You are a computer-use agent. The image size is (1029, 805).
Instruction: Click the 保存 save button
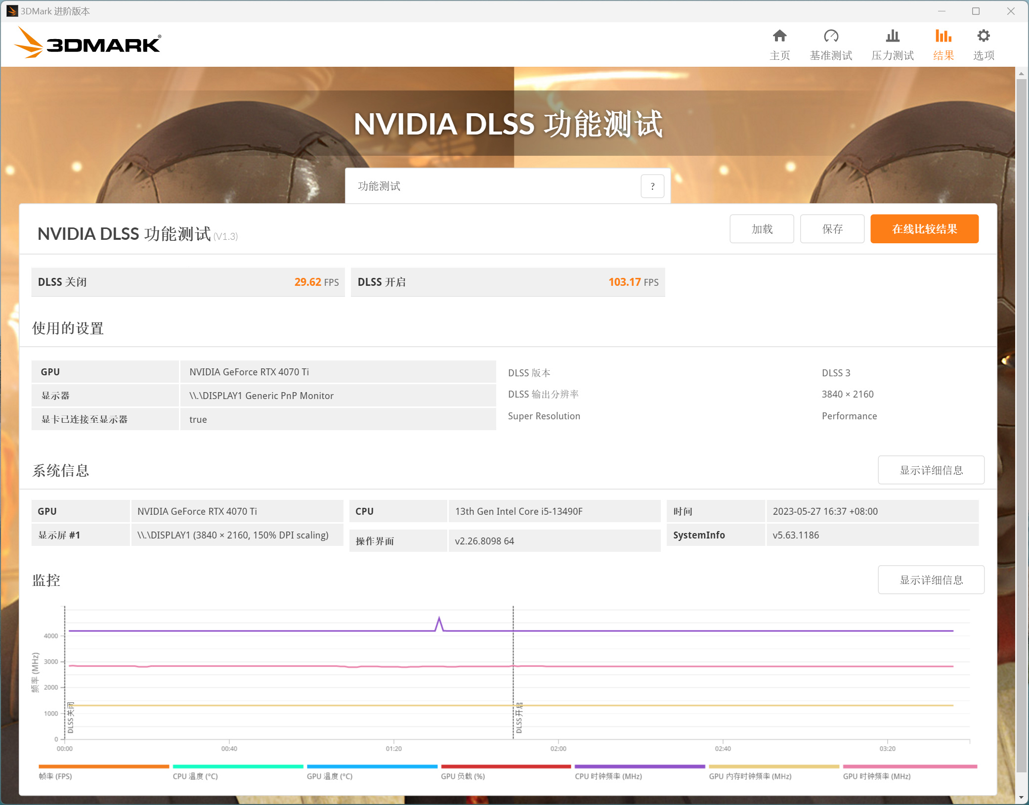coord(832,229)
